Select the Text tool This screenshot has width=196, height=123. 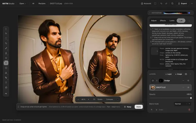point(6,83)
